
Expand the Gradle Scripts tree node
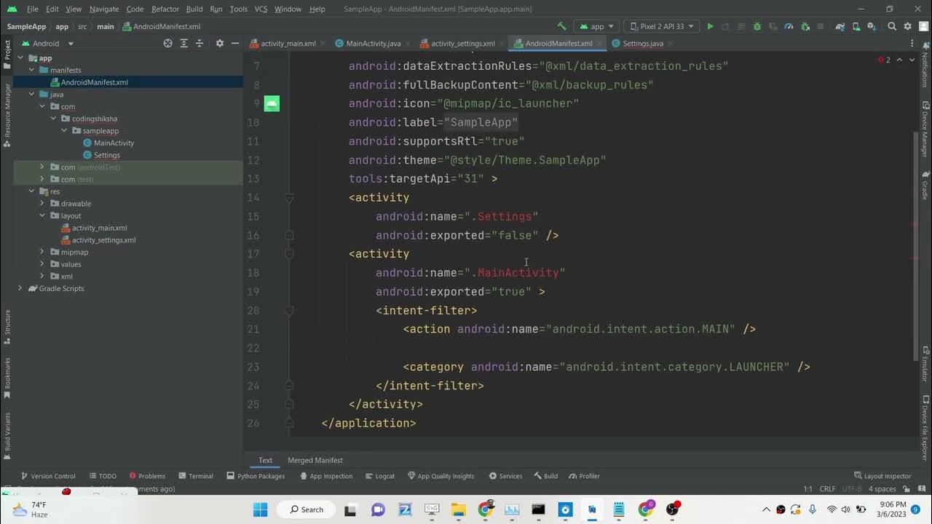coord(20,288)
